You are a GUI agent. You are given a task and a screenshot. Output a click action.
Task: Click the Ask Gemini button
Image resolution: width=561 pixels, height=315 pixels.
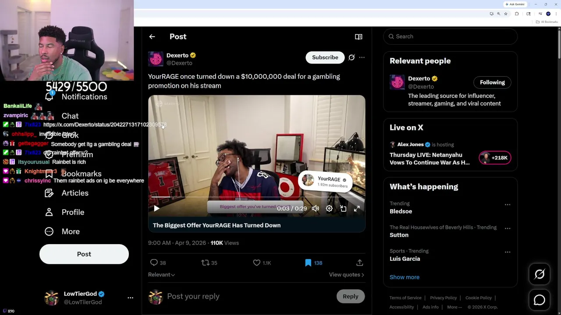pos(515,4)
